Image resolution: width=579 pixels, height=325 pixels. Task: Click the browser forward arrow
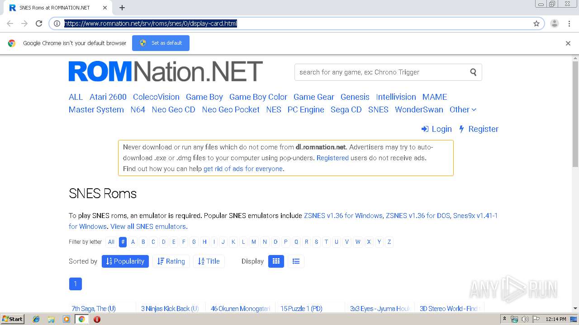tap(24, 23)
